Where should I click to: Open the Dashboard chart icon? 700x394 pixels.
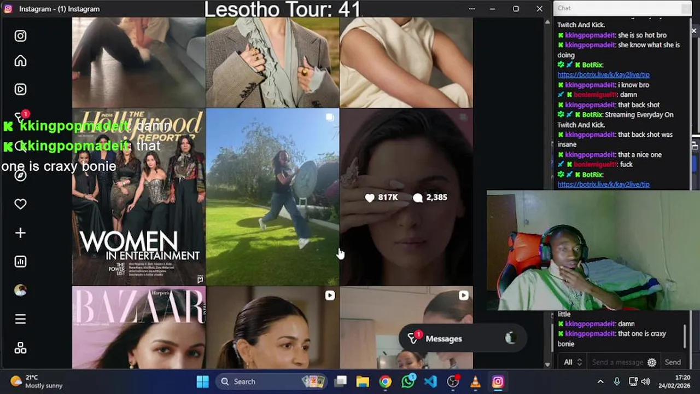point(20,262)
